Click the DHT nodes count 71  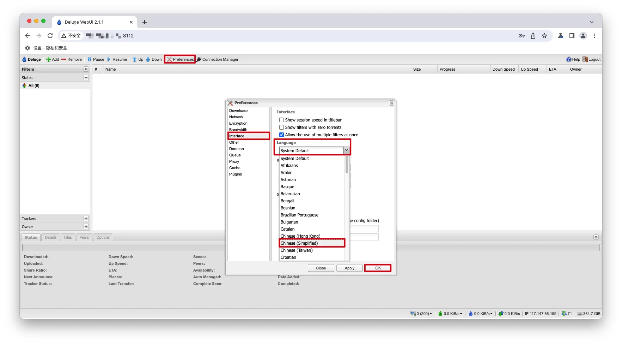coord(567,314)
